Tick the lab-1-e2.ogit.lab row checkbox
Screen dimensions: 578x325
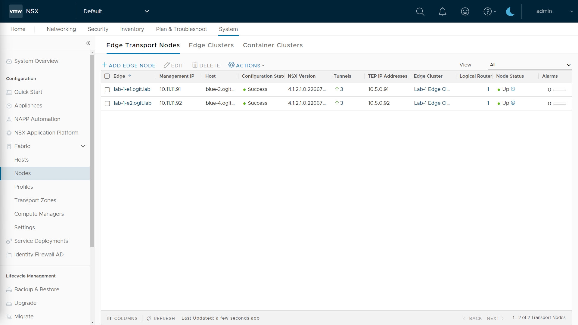(x=107, y=104)
